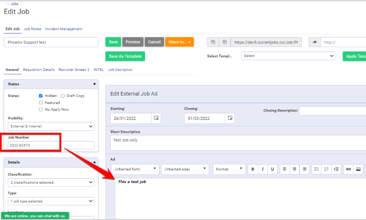Enable the Draft Copy checkbox
This screenshot has height=220, width=366.
click(x=63, y=96)
